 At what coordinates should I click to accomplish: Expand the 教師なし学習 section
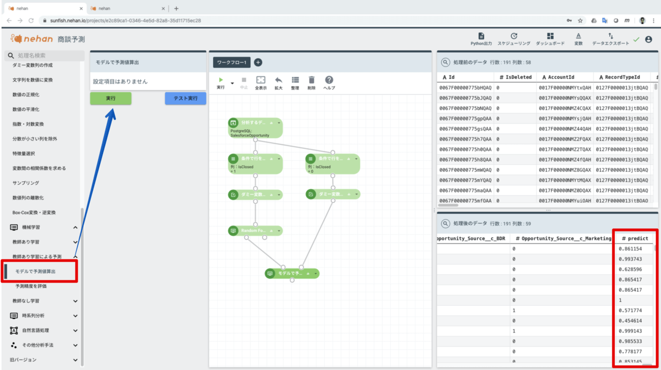75,301
